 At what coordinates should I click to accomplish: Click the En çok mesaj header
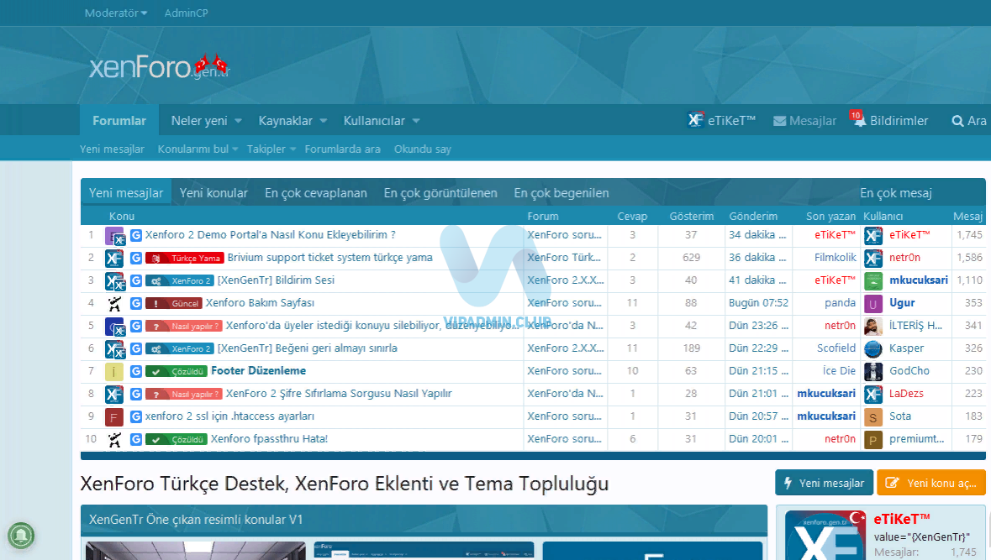(x=895, y=193)
